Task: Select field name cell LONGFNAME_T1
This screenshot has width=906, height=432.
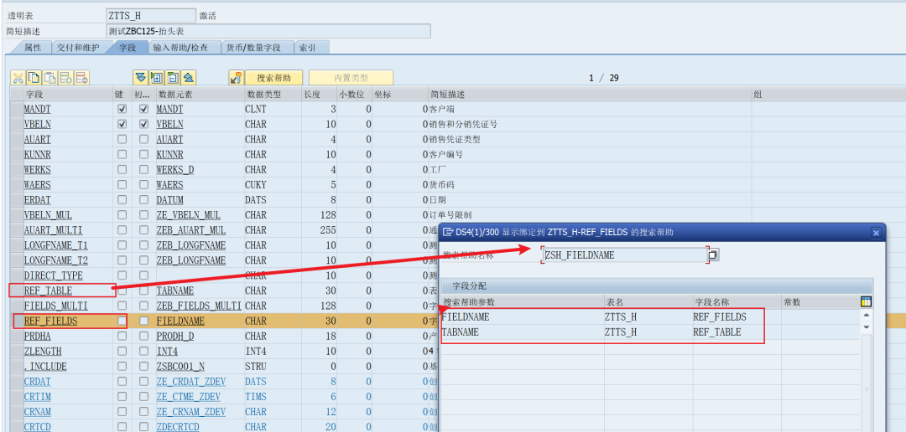Action: [56, 245]
